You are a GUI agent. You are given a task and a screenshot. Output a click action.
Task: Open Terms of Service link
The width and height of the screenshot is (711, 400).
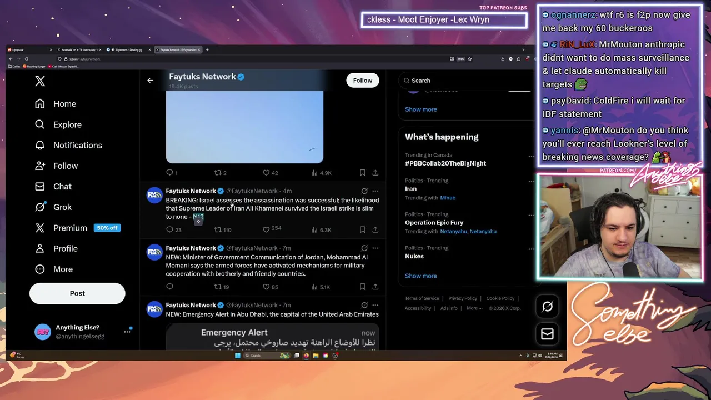422,298
